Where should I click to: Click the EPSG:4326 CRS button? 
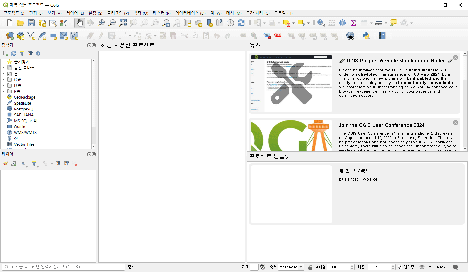pyautogui.click(x=432, y=267)
